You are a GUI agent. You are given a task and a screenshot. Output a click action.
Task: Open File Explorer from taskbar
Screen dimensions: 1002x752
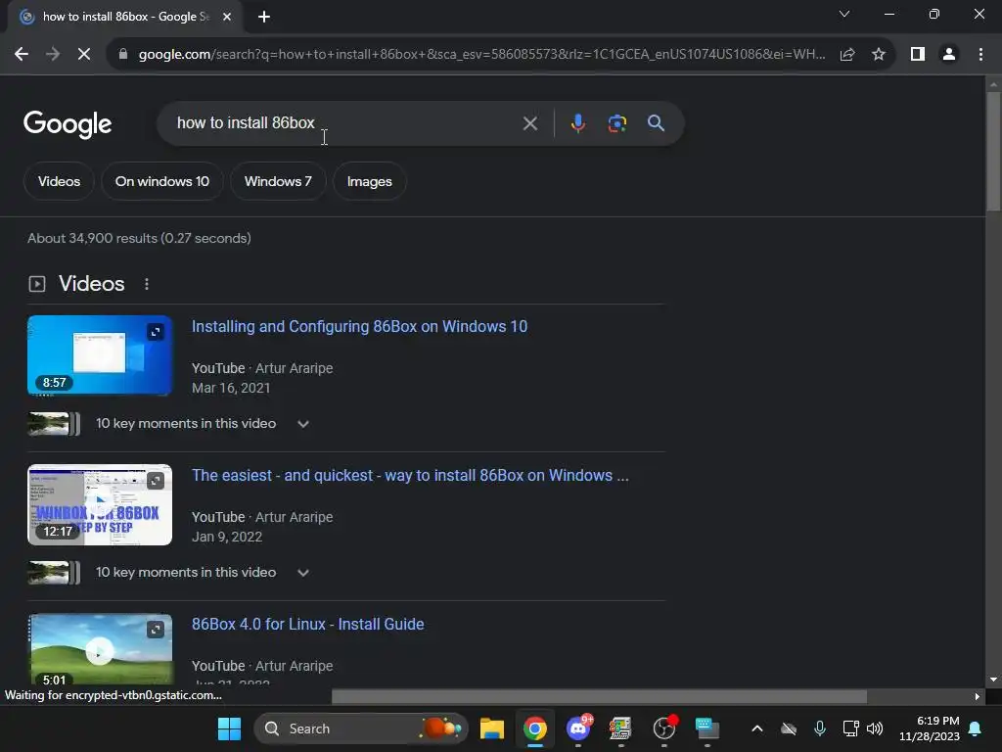tap(492, 728)
